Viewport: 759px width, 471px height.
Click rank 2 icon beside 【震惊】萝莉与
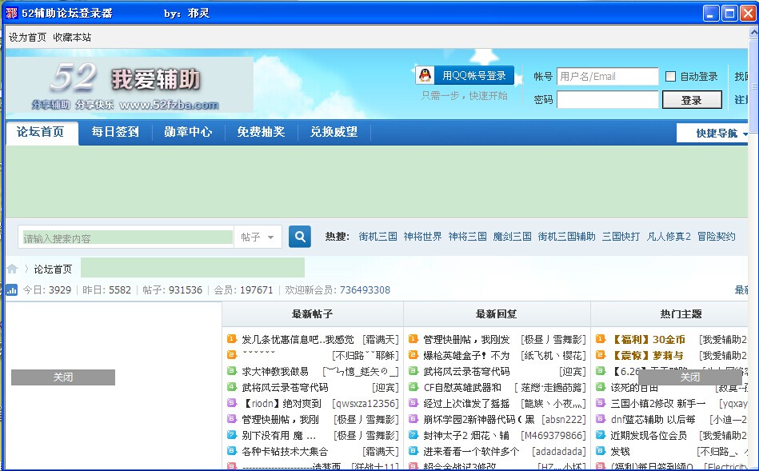[x=601, y=355]
